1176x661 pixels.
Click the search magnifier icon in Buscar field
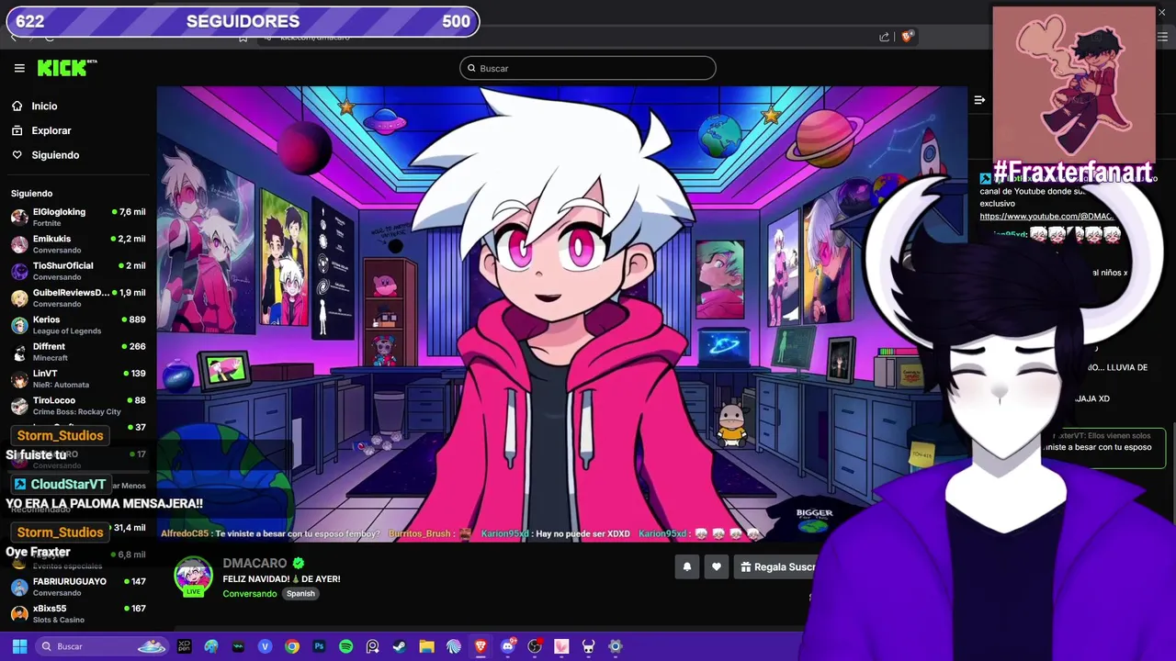[x=471, y=68]
